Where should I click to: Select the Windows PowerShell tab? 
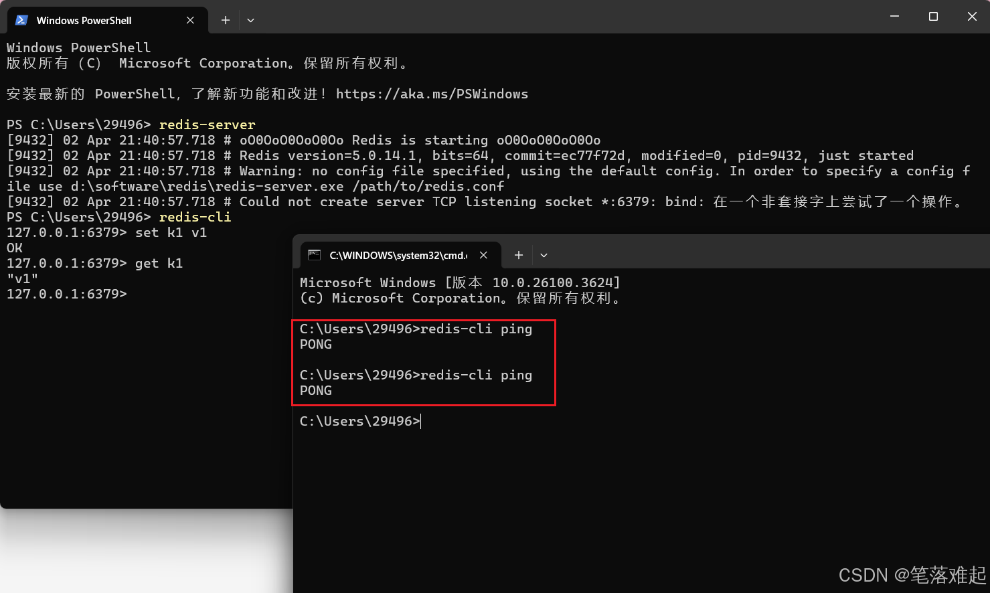107,20
